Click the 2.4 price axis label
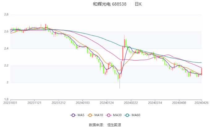 point(6,49)
